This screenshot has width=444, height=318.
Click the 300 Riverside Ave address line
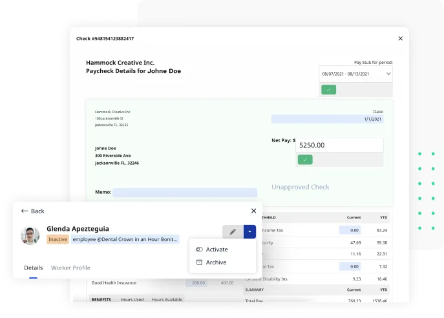tap(112, 156)
